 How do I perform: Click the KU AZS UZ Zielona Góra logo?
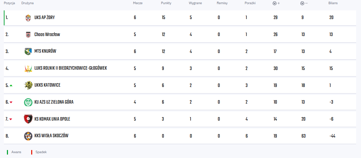28,102
